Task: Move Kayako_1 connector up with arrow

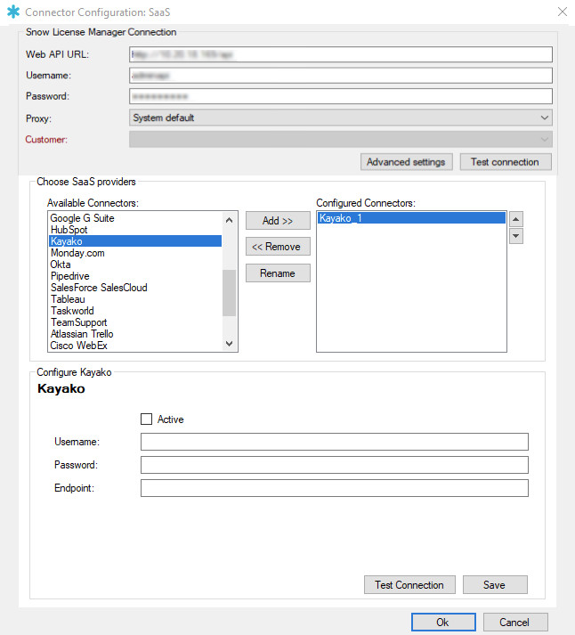Action: pyautogui.click(x=515, y=219)
